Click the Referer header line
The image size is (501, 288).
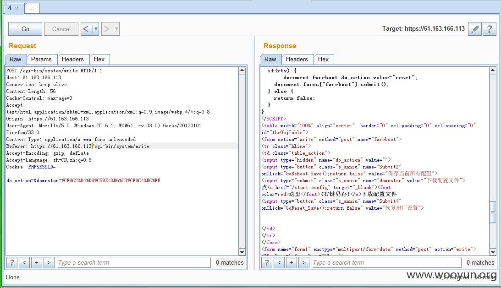[x=77, y=146]
